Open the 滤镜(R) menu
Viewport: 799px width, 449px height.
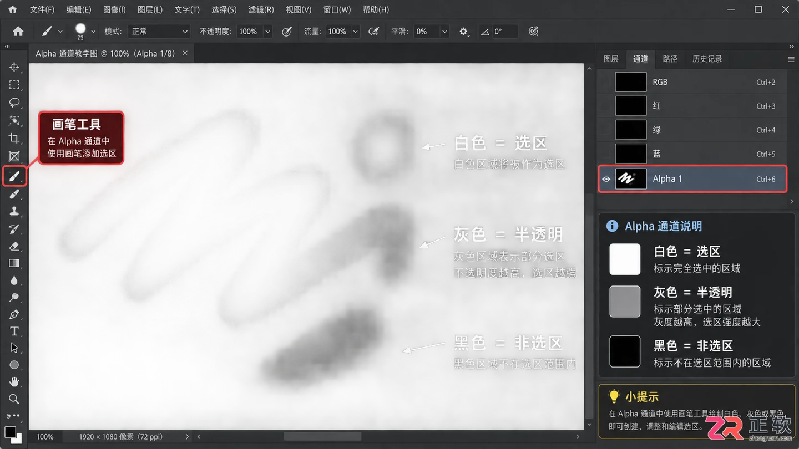[x=261, y=9]
